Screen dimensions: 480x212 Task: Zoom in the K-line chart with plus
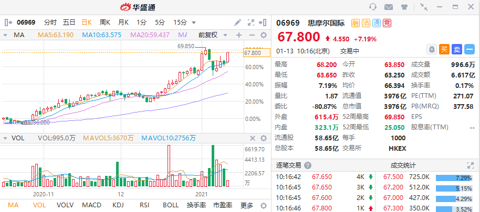[239, 35]
